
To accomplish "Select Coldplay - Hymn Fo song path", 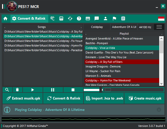I will [43, 45].
